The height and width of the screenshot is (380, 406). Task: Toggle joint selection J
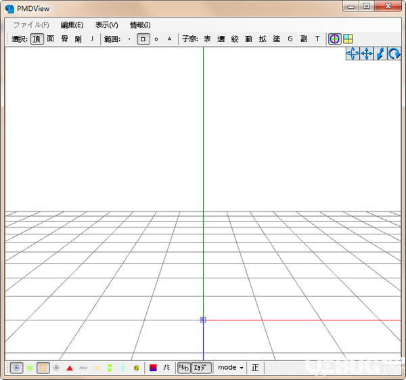[x=92, y=39]
